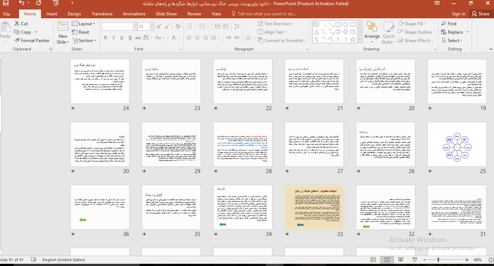494x266 pixels.
Task: Toggle Bold formatting
Action: 105,38
